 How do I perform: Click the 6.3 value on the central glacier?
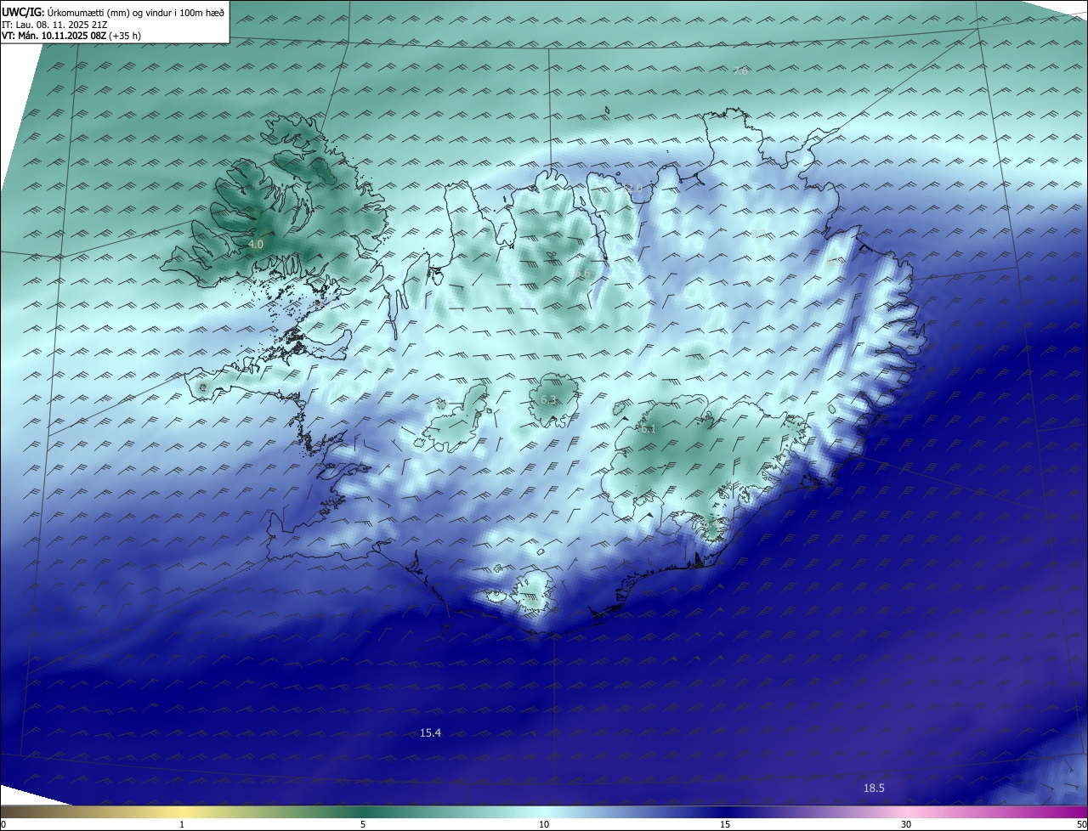pos(548,399)
